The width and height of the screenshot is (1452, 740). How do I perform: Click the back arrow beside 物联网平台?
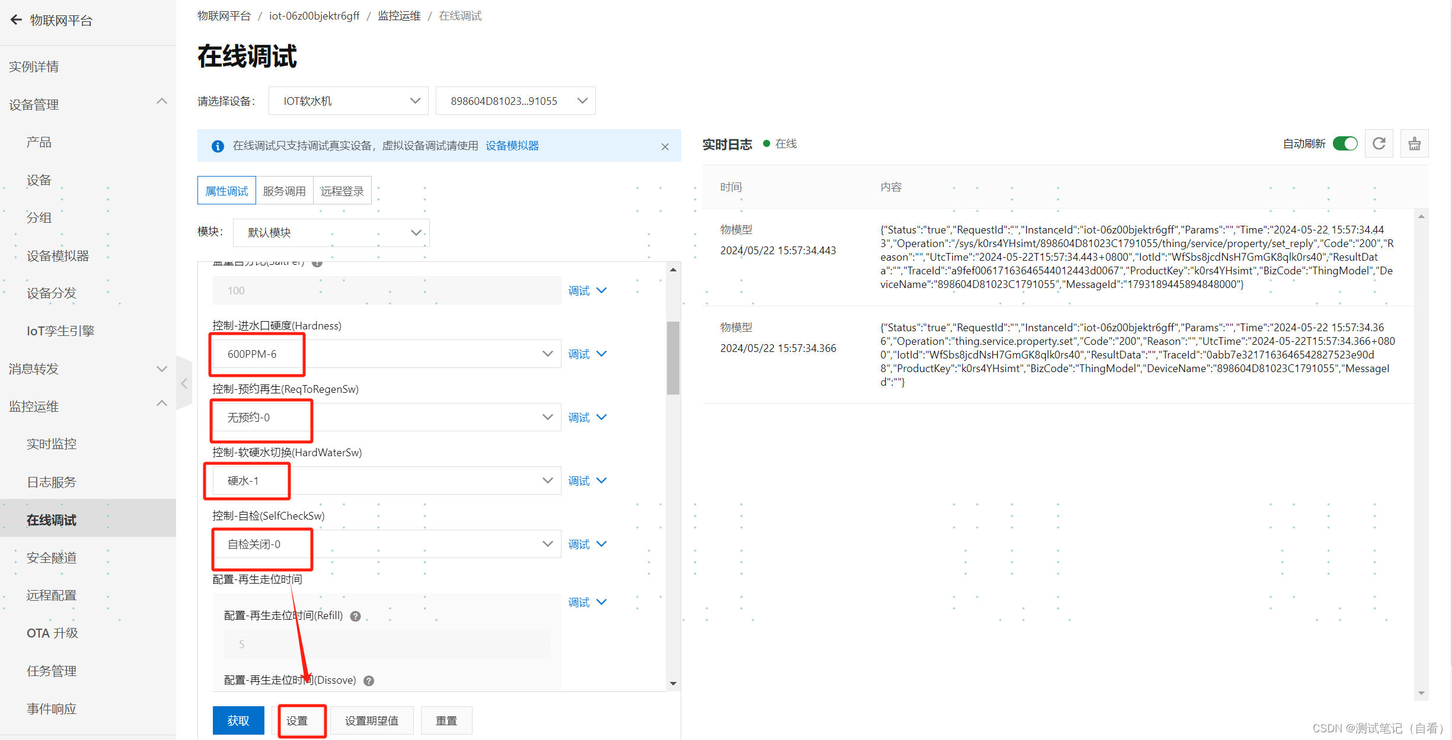(x=16, y=20)
